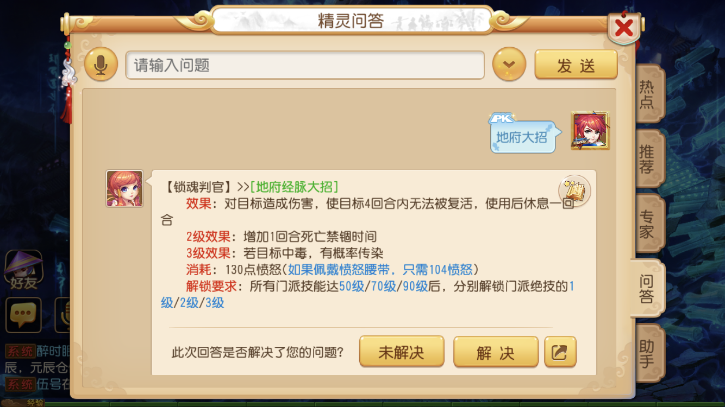Open the chat speech bubble icon
The width and height of the screenshot is (725, 407).
(23, 315)
